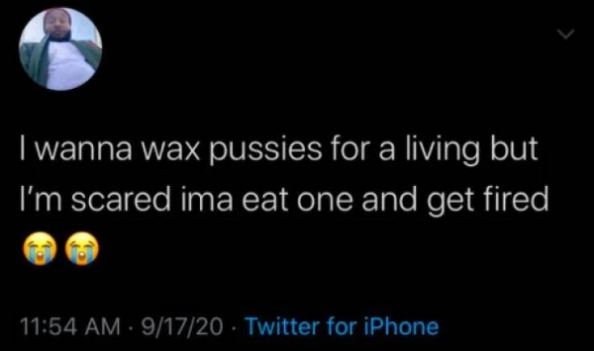Screen dimensions: 594x351
Task: Click the word "wanna" in the tweet
Action: (x=84, y=150)
